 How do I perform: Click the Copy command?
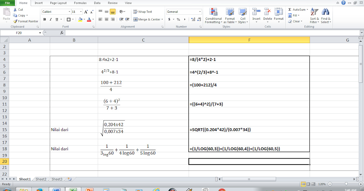click(x=19, y=15)
